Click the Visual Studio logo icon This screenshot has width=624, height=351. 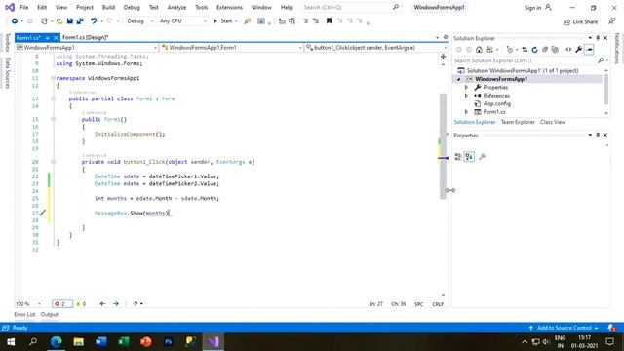(10, 7)
